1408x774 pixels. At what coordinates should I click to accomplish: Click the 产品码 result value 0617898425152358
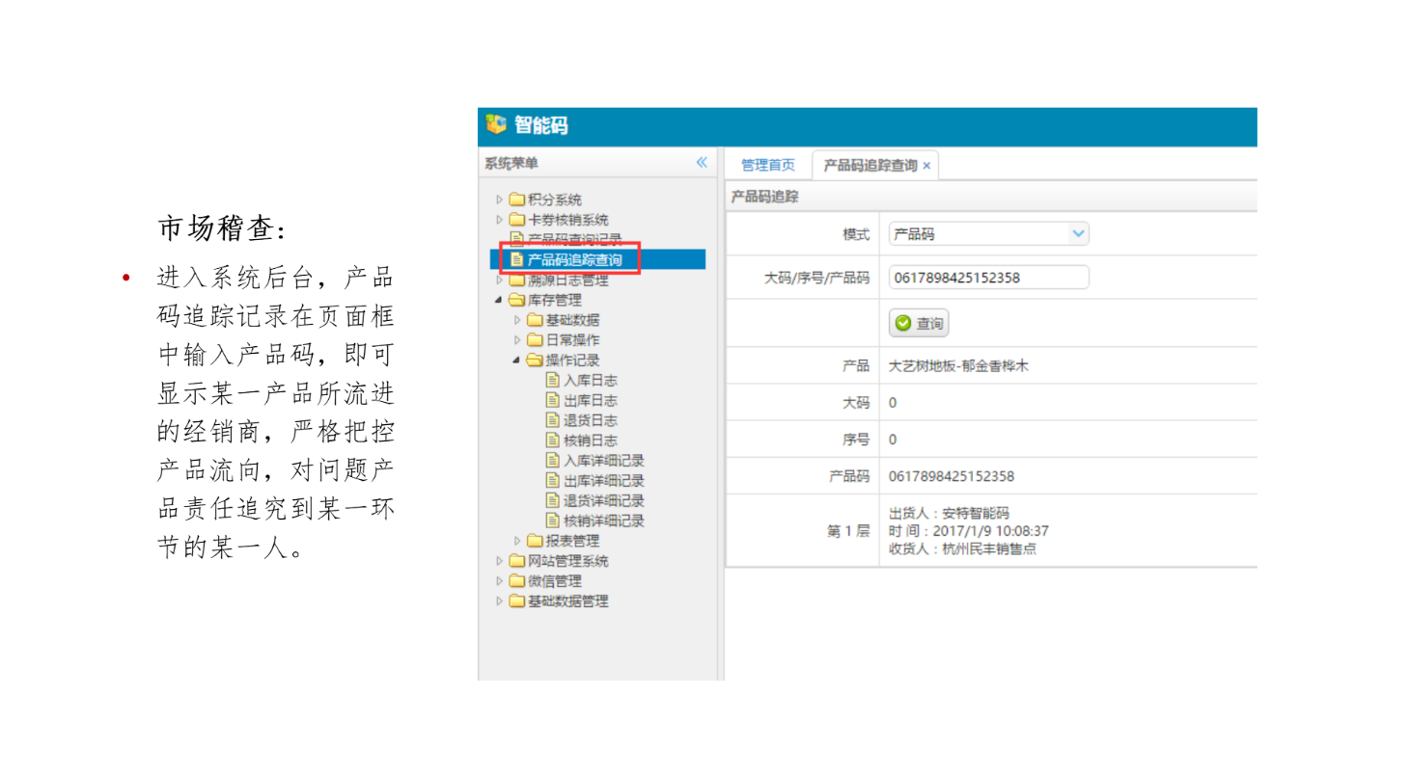952,476
